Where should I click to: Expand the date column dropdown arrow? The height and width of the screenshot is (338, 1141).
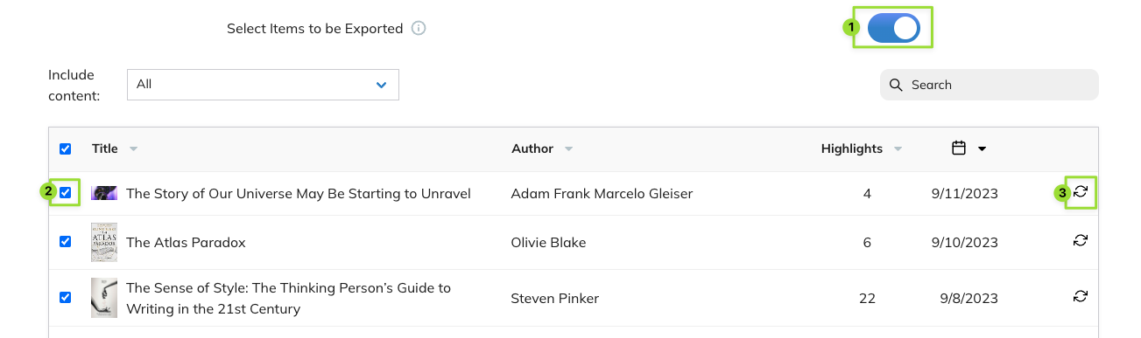click(982, 149)
